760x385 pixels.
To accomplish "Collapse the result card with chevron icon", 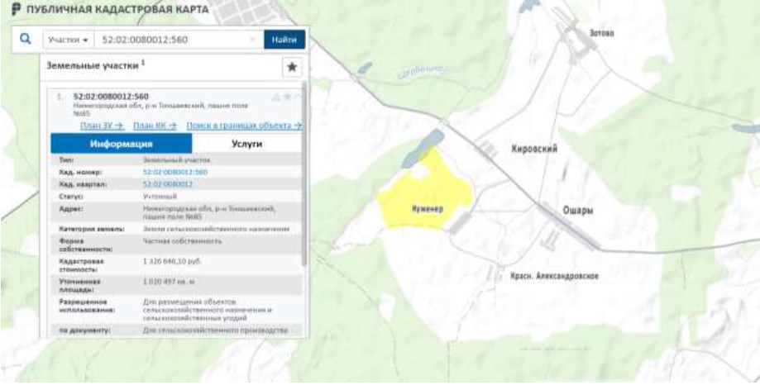I will (297, 97).
